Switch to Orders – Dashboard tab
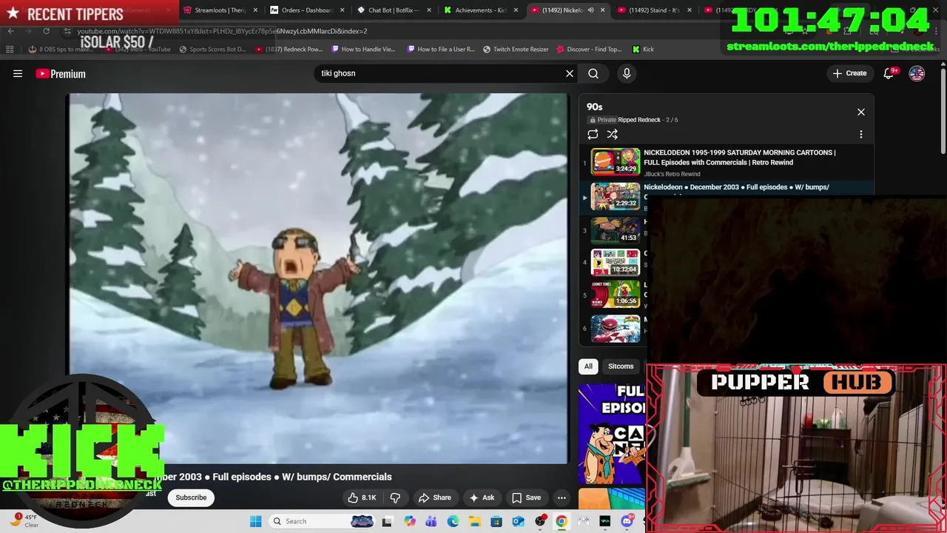Screen dimensions: 947x533 [307, 10]
